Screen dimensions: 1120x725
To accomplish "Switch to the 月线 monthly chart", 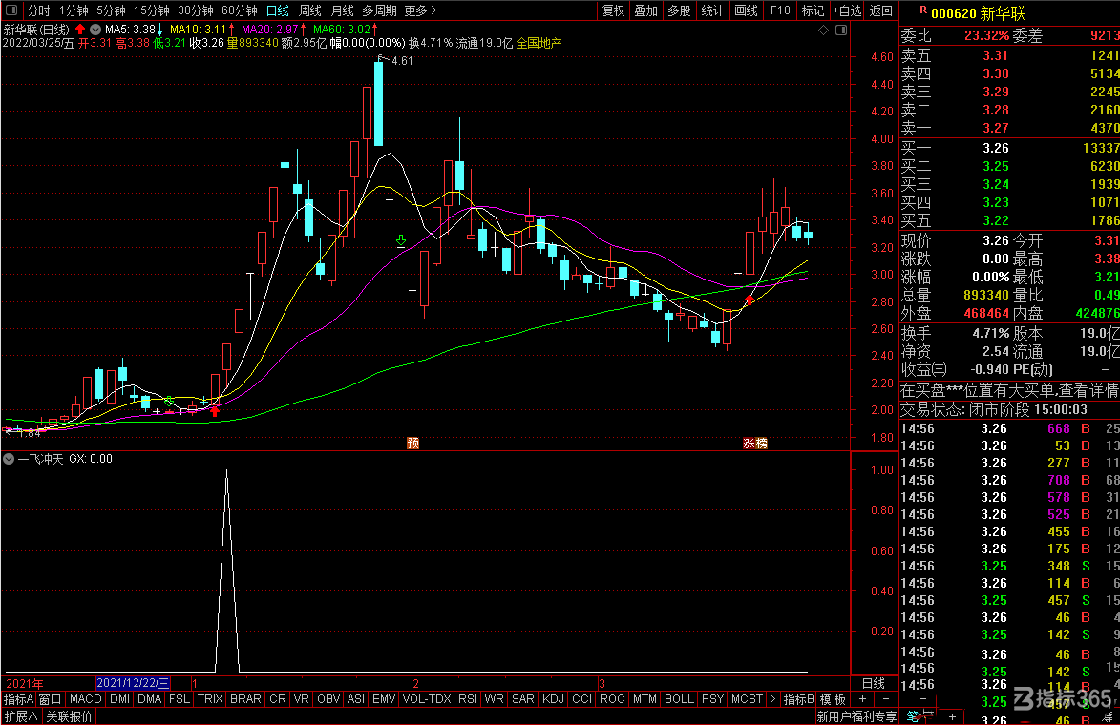I will point(343,10).
